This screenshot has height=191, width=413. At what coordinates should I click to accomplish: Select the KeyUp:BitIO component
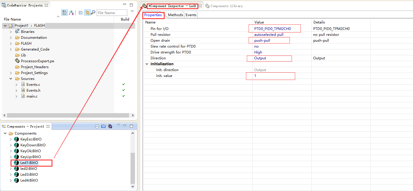click(30, 157)
